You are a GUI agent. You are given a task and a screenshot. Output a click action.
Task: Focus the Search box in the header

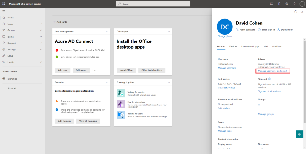[x=153, y=4]
